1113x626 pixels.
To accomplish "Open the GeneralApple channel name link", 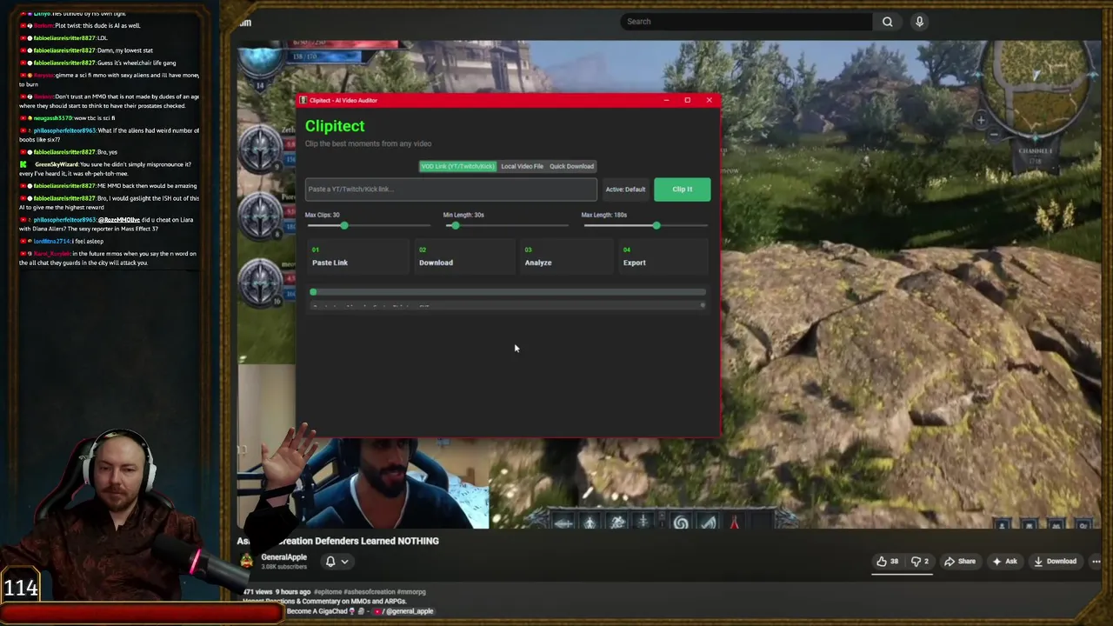I will (x=283, y=557).
